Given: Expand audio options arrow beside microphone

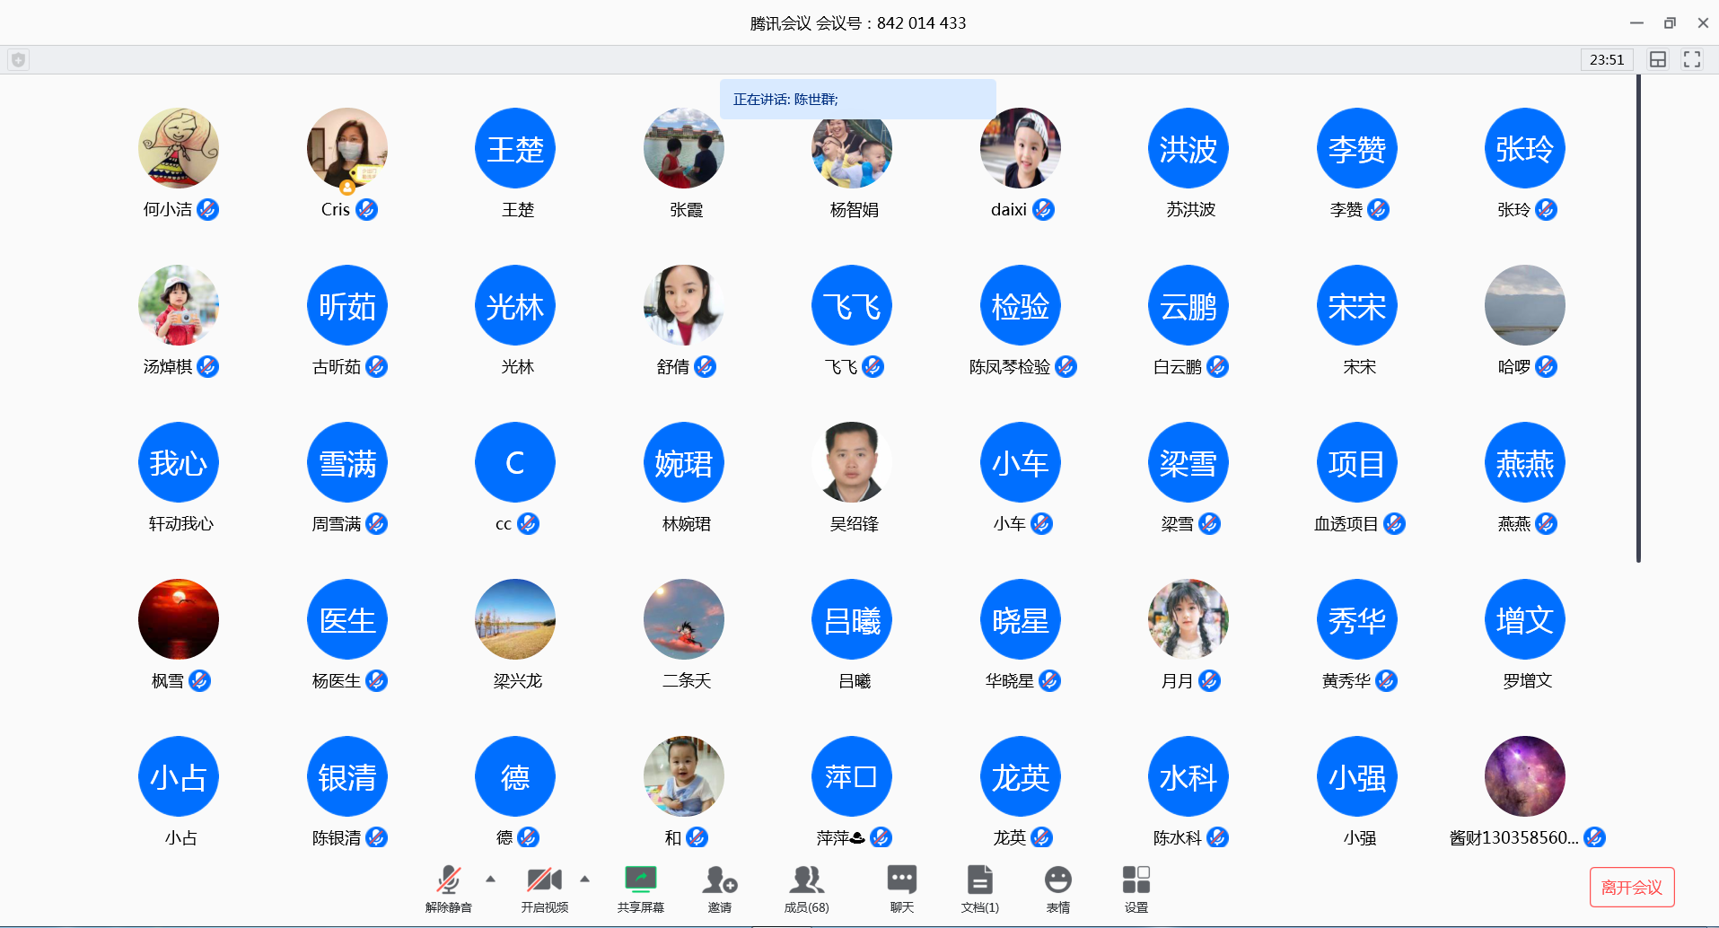Looking at the screenshot, I should 490,879.
